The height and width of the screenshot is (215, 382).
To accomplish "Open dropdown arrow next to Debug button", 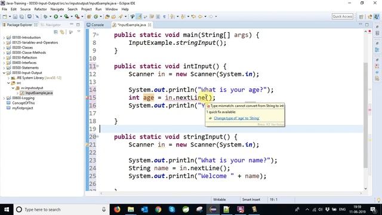I will coord(50,17).
